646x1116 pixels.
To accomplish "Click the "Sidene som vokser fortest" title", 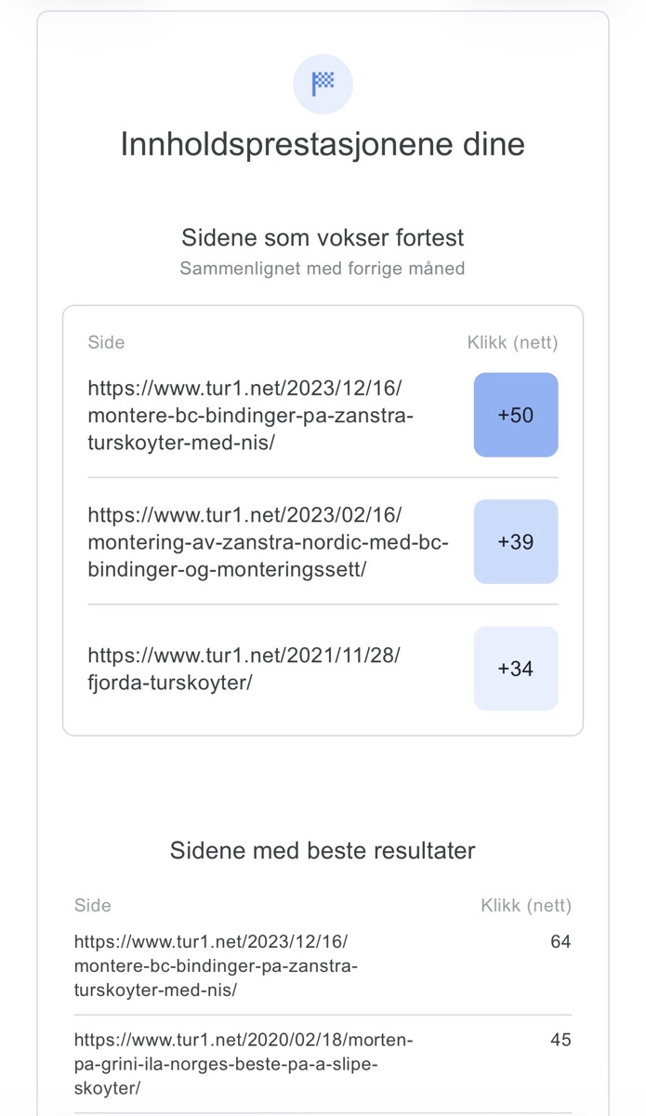I will [x=323, y=237].
